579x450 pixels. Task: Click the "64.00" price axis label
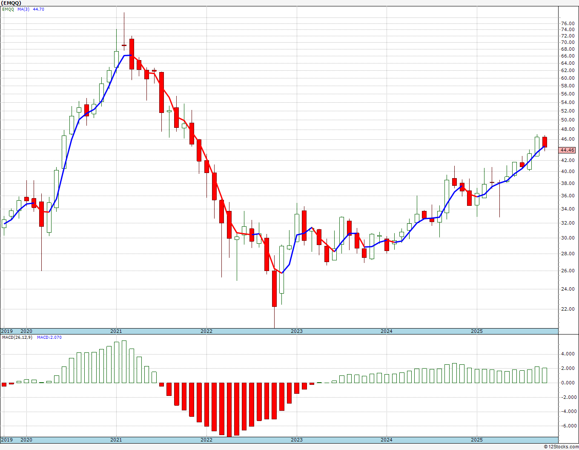[x=568, y=63]
